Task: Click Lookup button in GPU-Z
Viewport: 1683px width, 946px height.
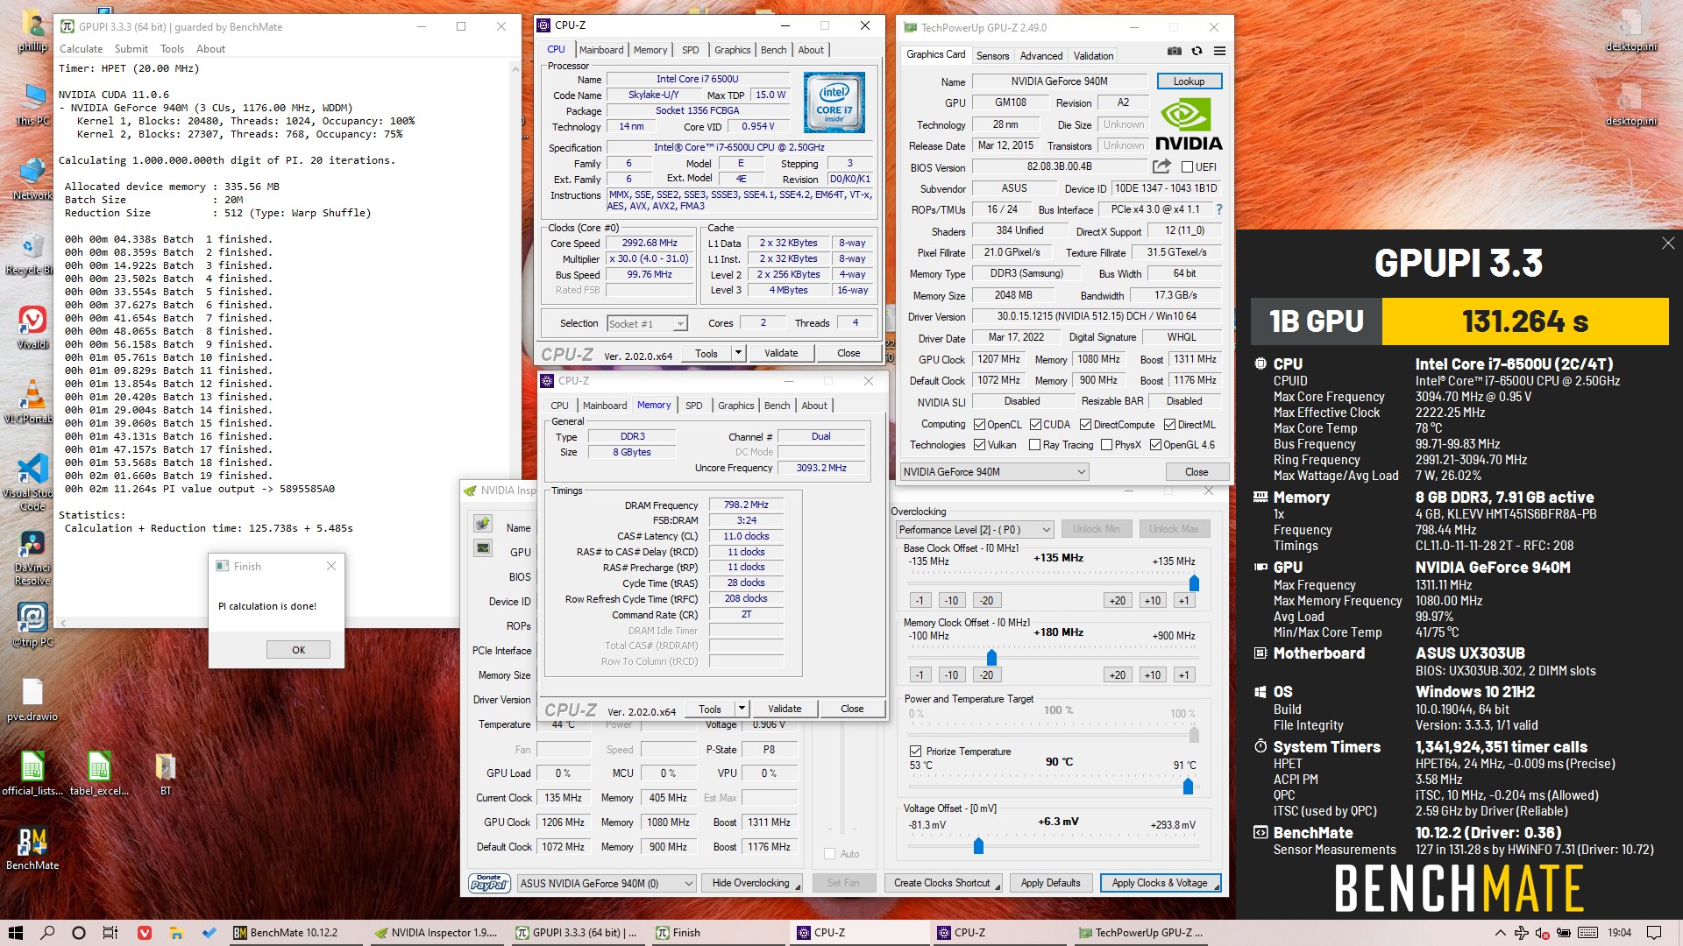Action: (1189, 81)
